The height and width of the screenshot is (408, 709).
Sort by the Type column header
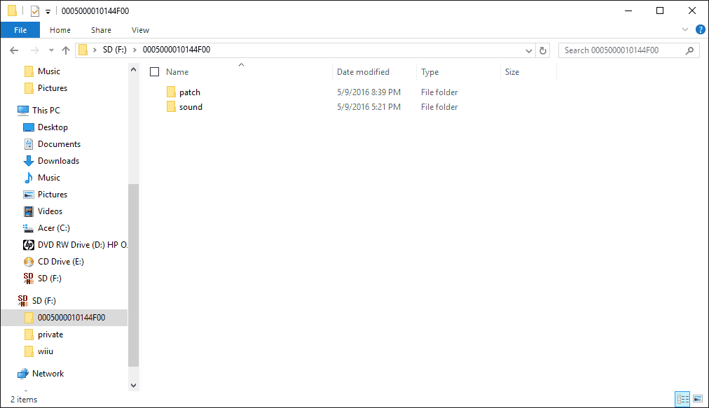coord(429,72)
